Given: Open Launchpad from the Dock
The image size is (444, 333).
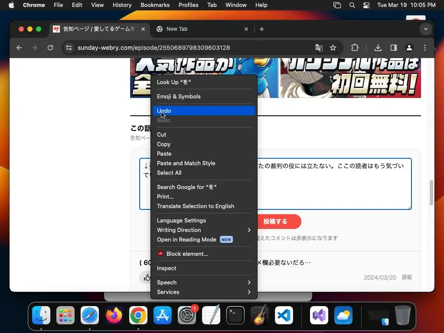Looking at the screenshot, I should [65, 315].
